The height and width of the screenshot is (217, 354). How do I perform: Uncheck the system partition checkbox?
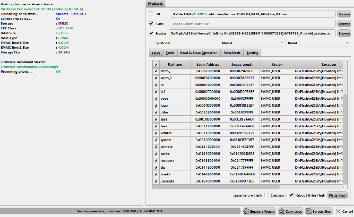point(156,140)
